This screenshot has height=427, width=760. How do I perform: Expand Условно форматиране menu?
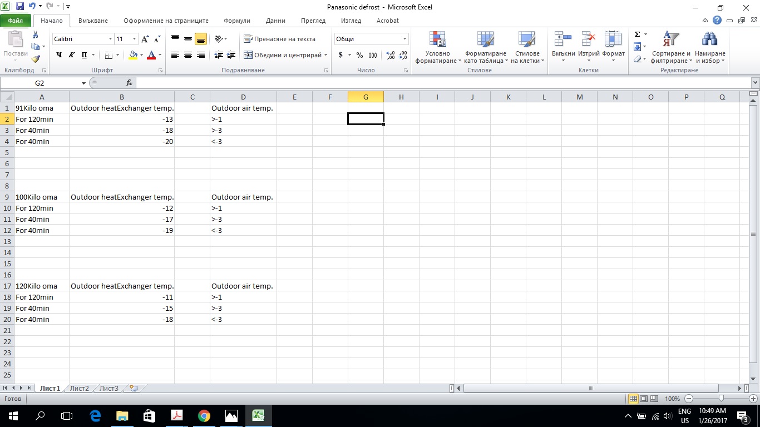tap(438, 47)
